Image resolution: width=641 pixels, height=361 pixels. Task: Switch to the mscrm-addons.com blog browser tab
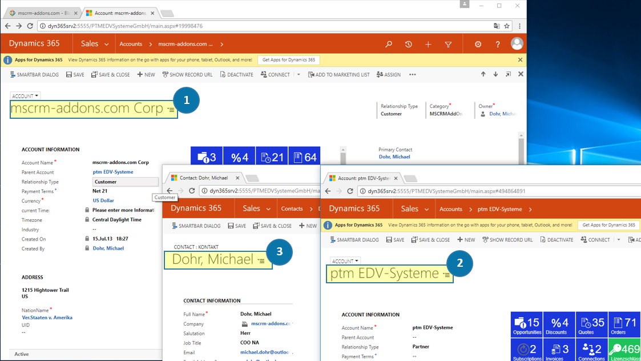43,13
